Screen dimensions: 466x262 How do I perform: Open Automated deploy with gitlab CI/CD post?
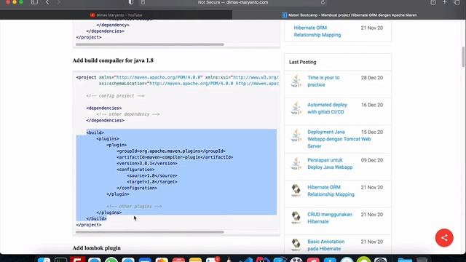(x=327, y=108)
